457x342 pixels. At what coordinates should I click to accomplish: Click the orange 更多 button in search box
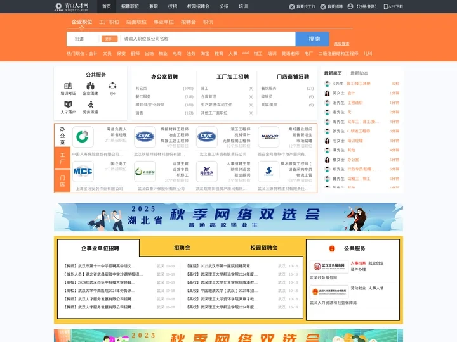109,39
